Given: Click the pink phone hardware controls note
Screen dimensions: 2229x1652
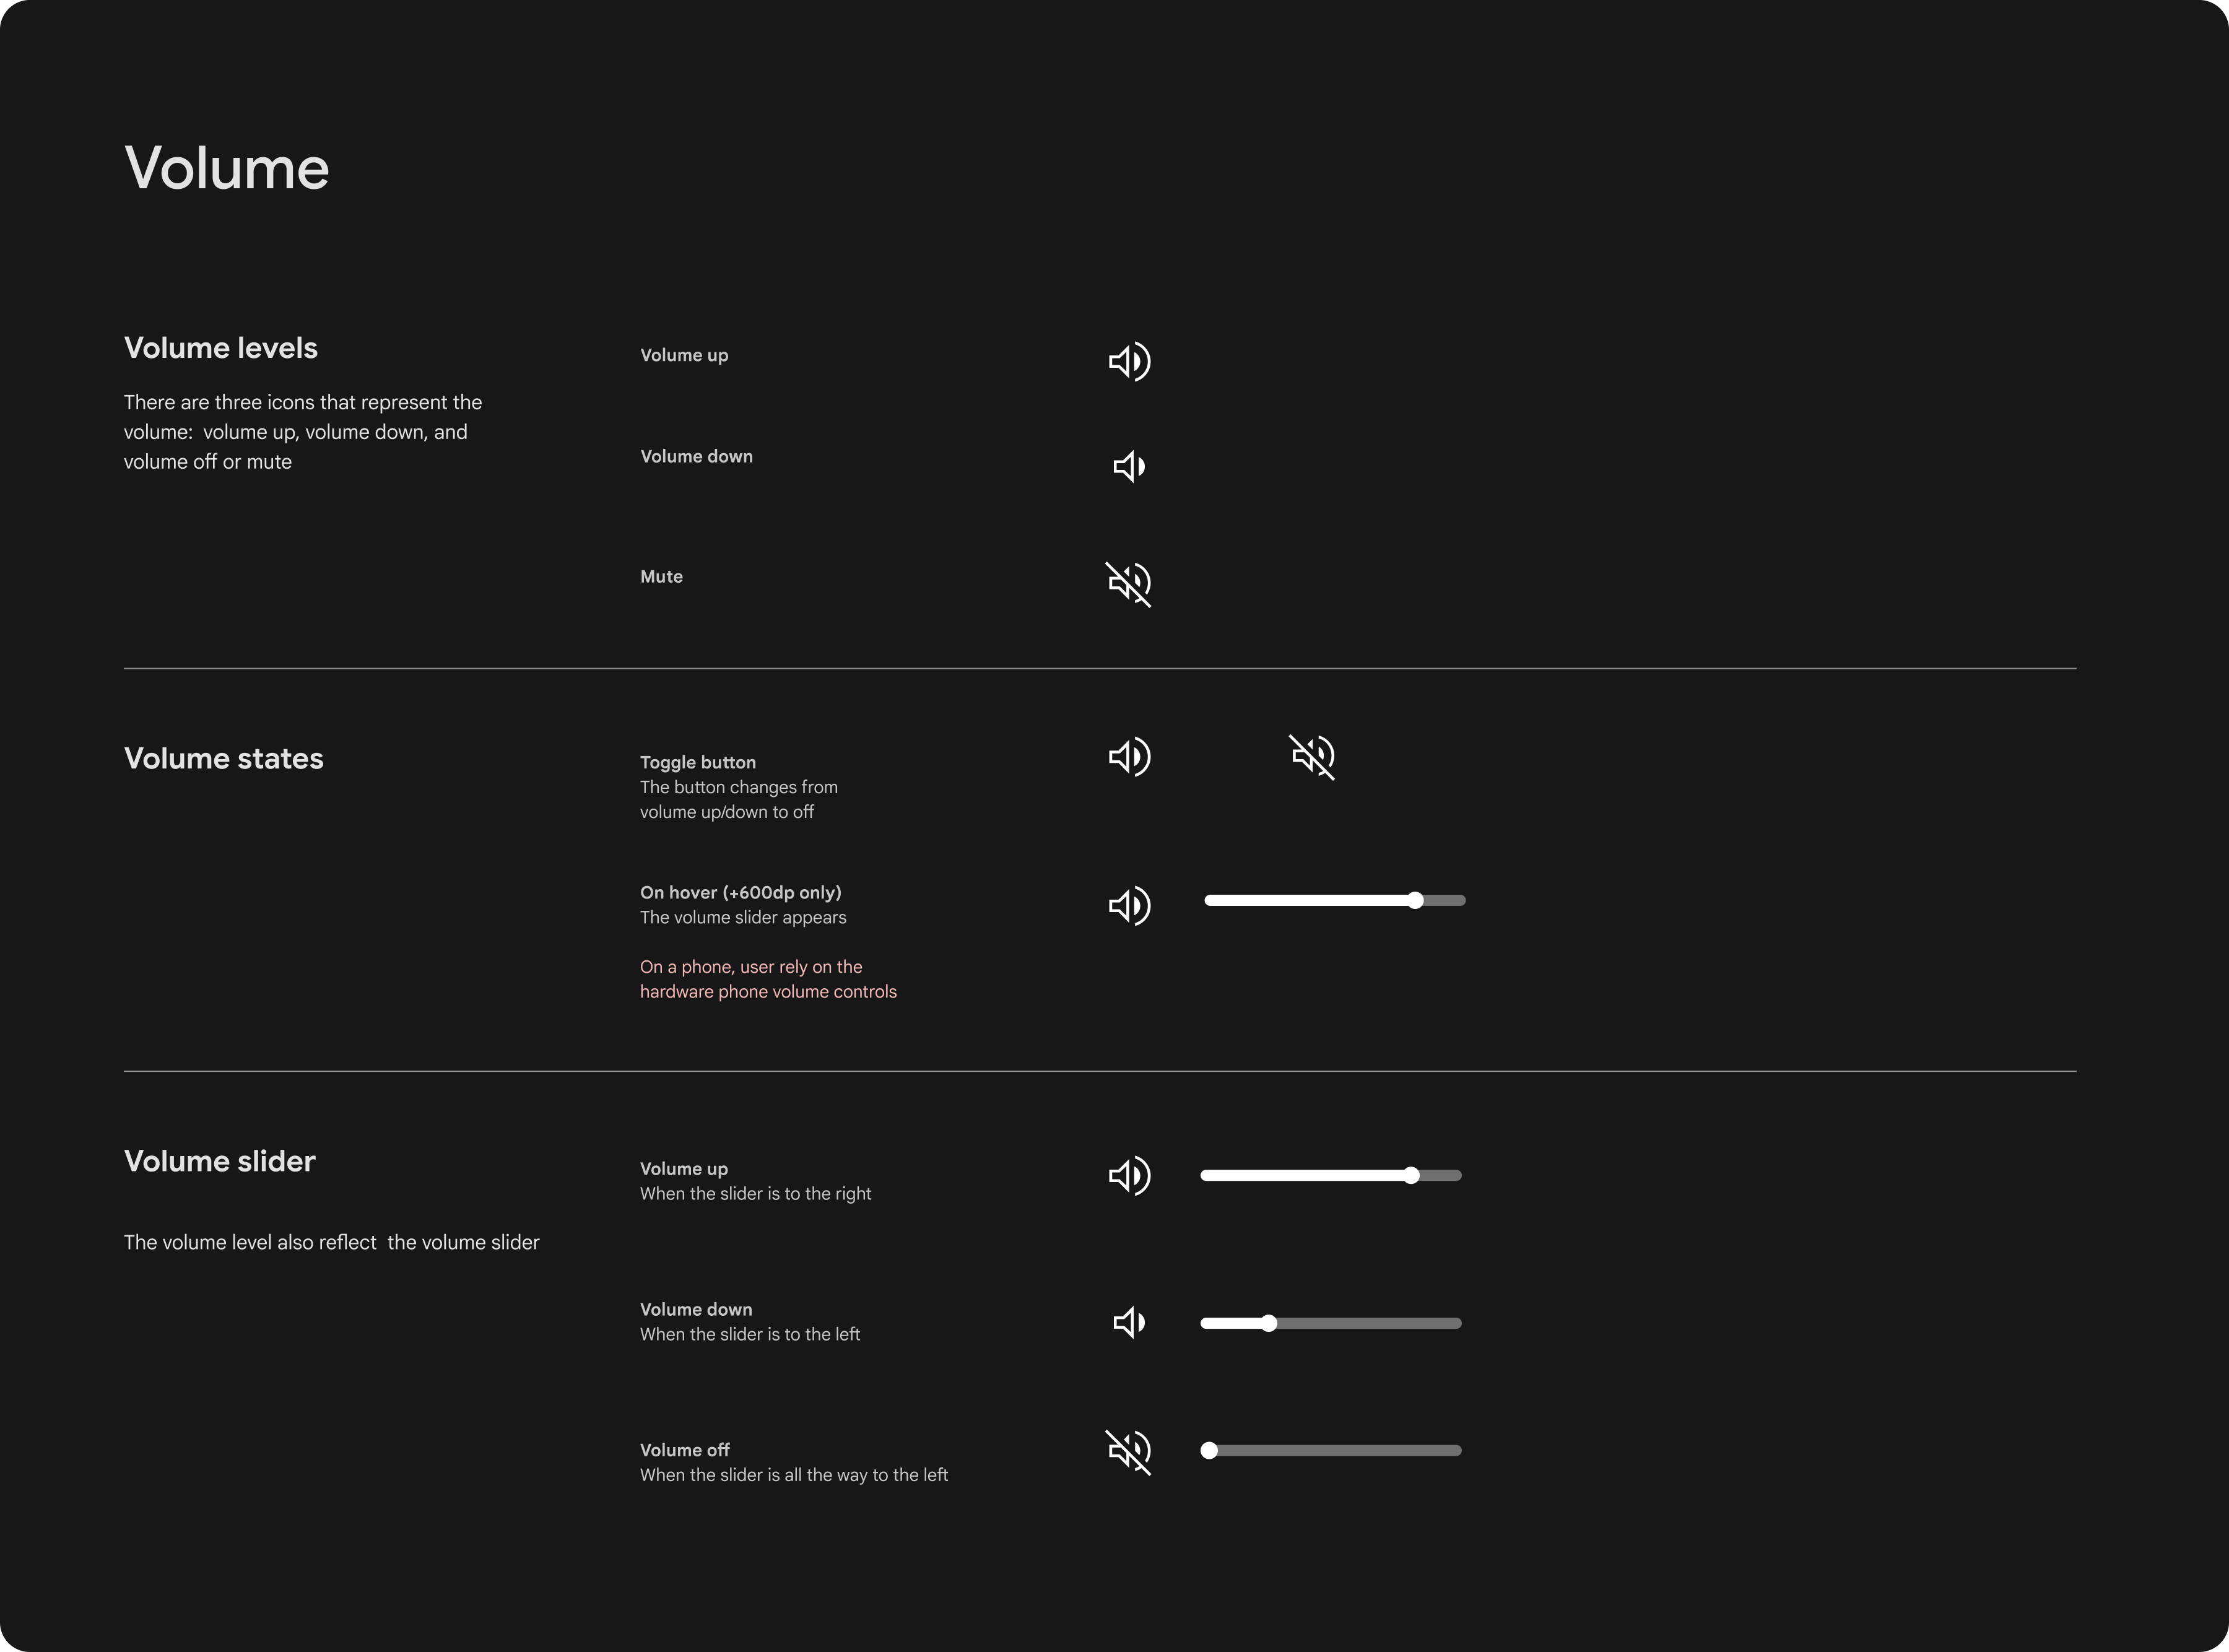Looking at the screenshot, I should [x=768, y=979].
